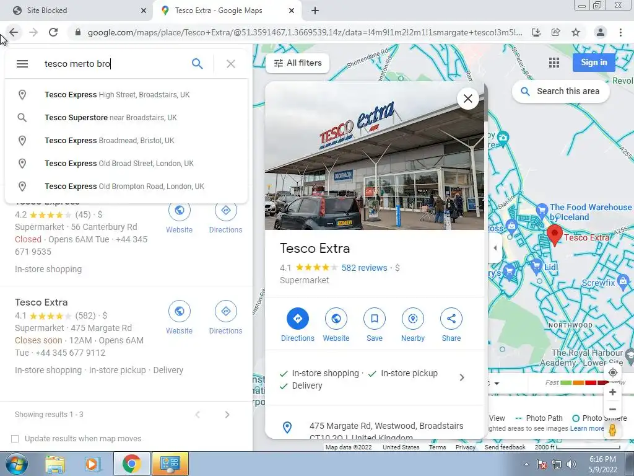The width and height of the screenshot is (634, 476).
Task: Zoom in on the map
Action: [612, 392]
